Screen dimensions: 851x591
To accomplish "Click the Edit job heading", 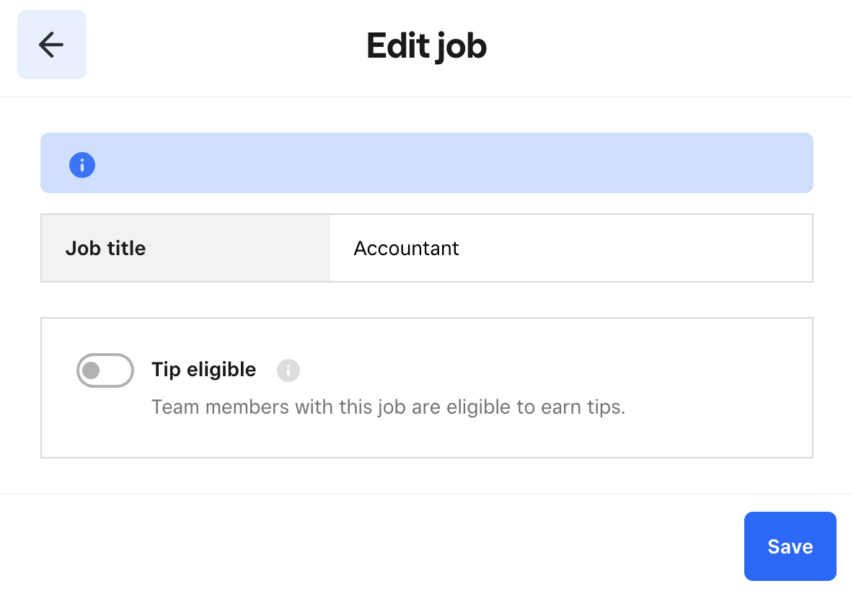I will (426, 45).
